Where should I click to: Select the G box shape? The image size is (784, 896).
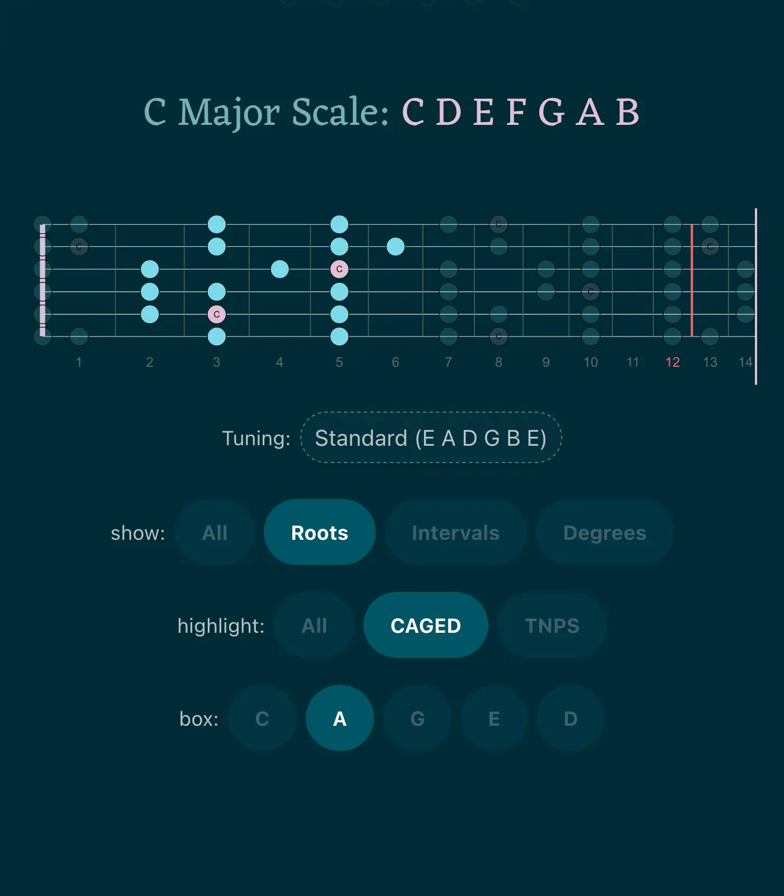click(x=416, y=718)
